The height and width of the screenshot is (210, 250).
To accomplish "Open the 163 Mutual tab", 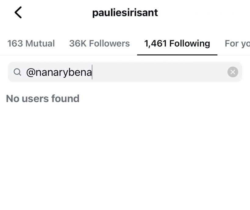I will click(31, 43).
